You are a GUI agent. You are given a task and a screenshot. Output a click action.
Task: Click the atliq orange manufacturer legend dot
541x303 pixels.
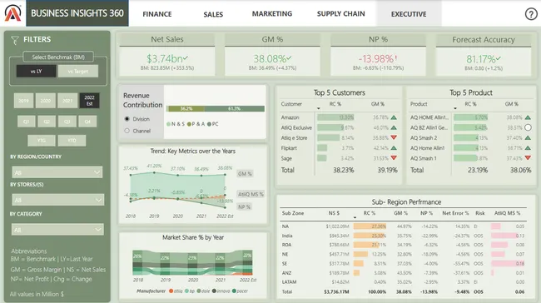click(x=171, y=291)
